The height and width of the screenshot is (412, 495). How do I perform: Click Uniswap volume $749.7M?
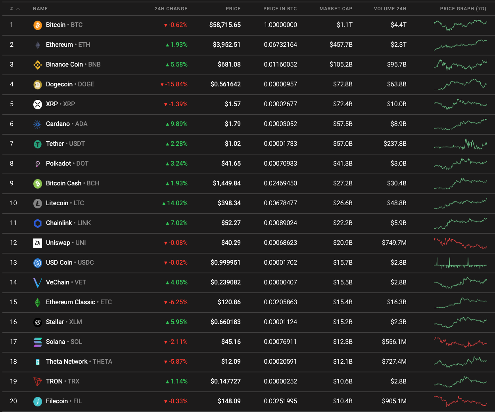394,243
